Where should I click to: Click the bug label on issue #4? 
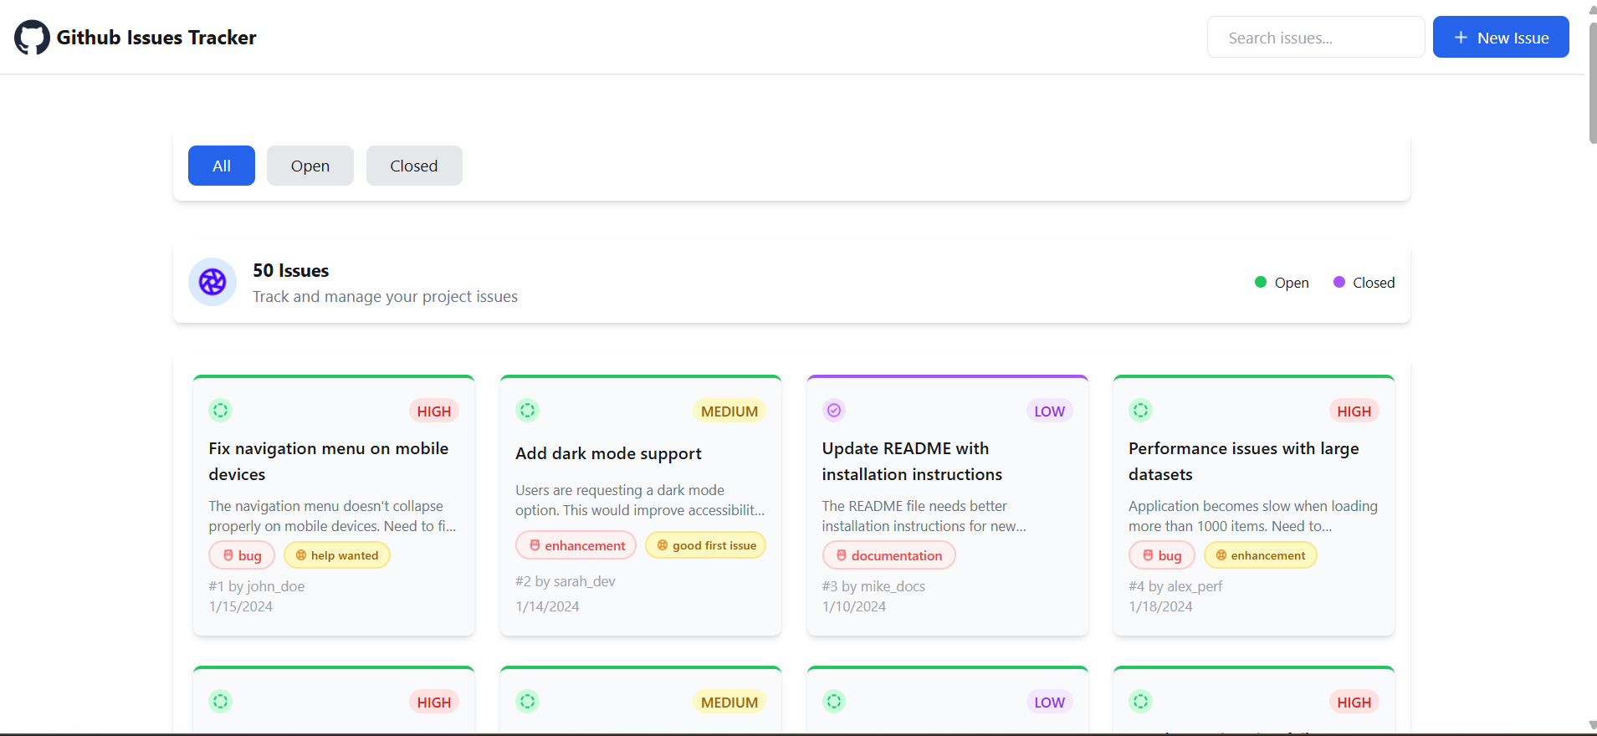(x=1162, y=555)
